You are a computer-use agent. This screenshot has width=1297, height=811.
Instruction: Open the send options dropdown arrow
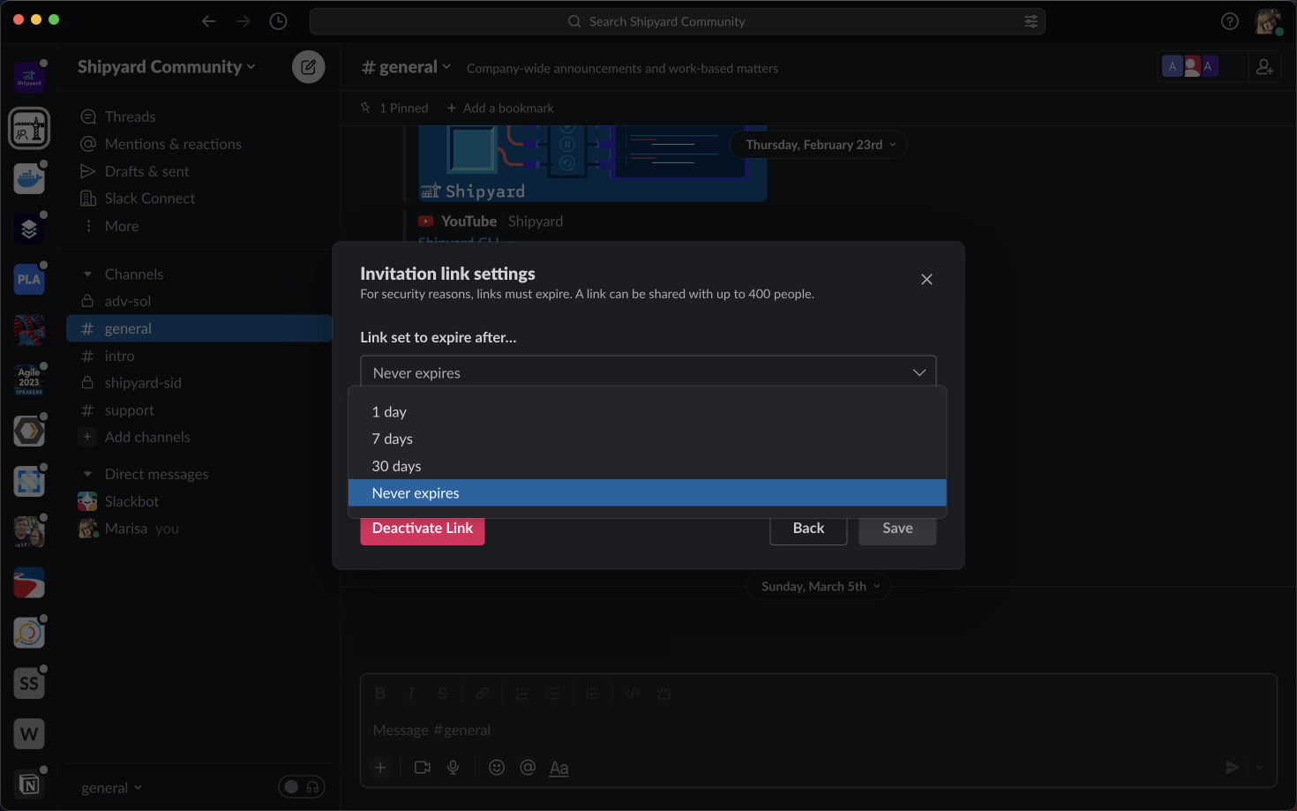pyautogui.click(x=1260, y=768)
